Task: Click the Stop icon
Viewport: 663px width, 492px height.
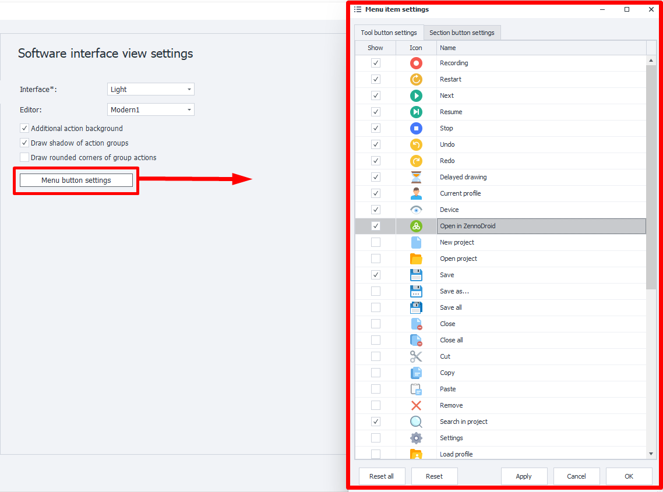Action: [x=416, y=128]
